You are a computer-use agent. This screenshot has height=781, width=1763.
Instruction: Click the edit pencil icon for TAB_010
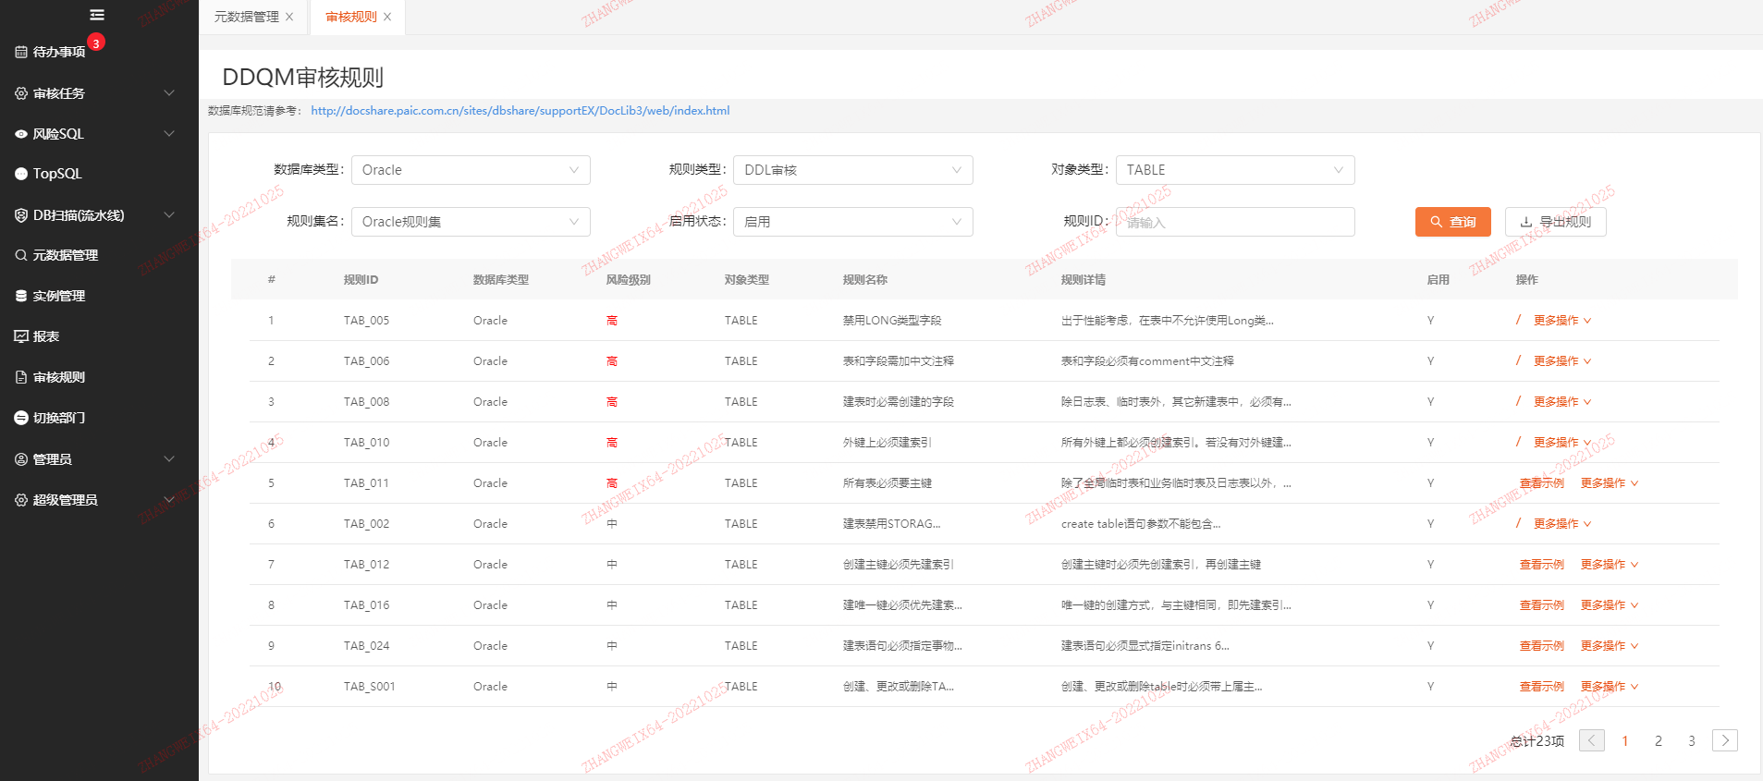pos(1518,442)
